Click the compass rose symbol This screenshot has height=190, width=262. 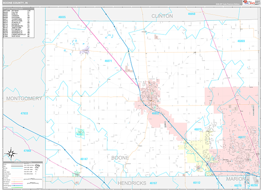(11, 154)
